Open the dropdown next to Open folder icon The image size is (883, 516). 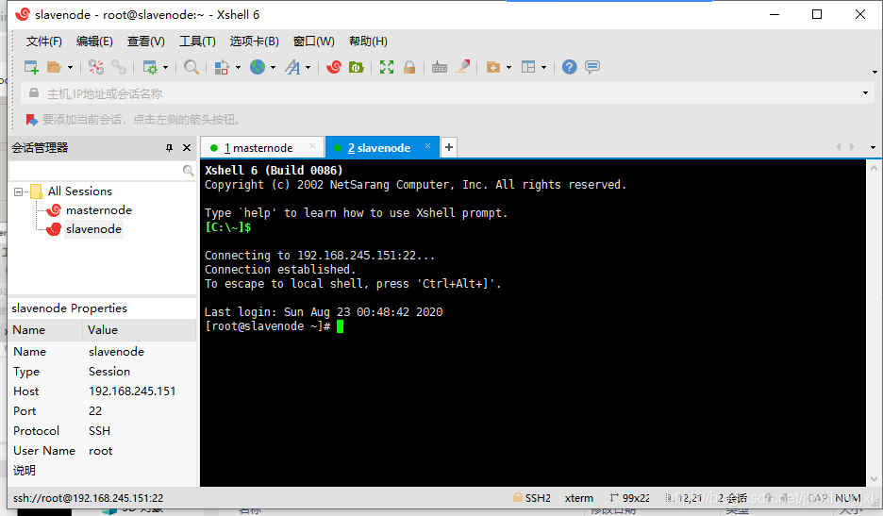pyautogui.click(x=71, y=68)
